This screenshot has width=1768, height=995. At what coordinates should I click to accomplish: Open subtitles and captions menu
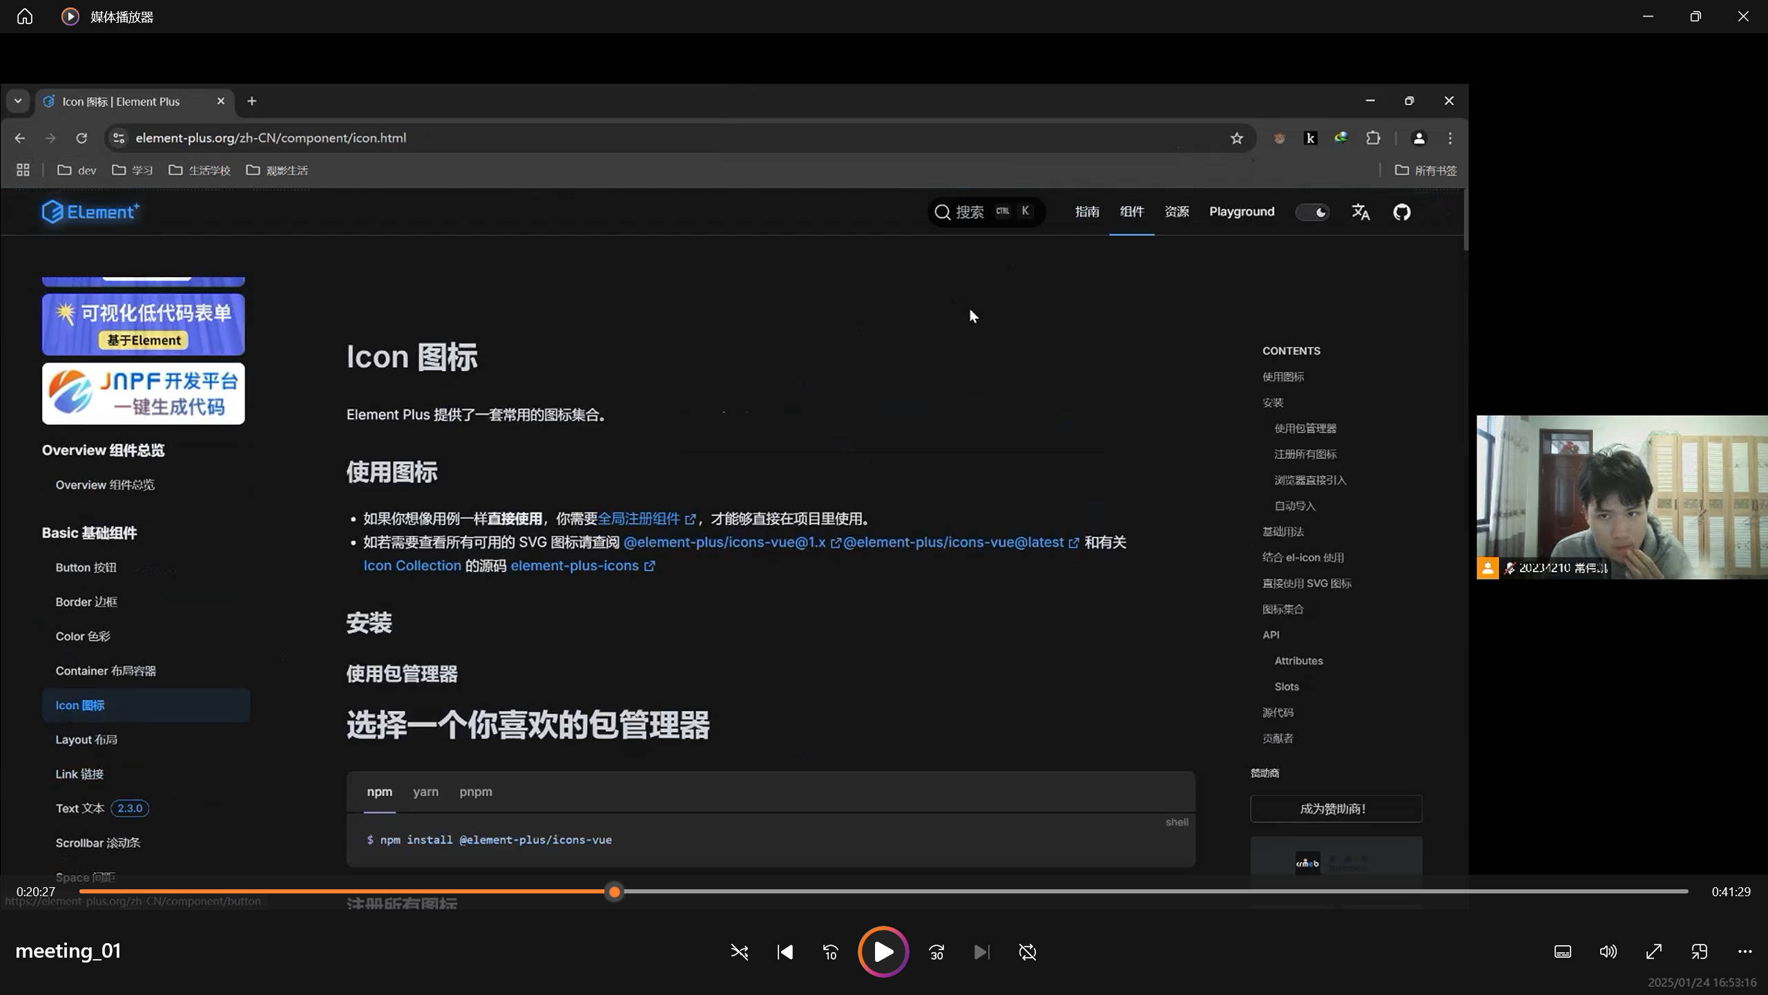click(1562, 952)
